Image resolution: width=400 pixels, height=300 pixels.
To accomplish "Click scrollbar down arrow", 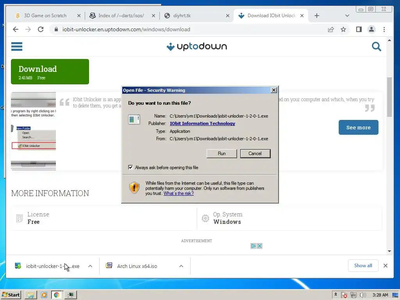I will 389,251.
